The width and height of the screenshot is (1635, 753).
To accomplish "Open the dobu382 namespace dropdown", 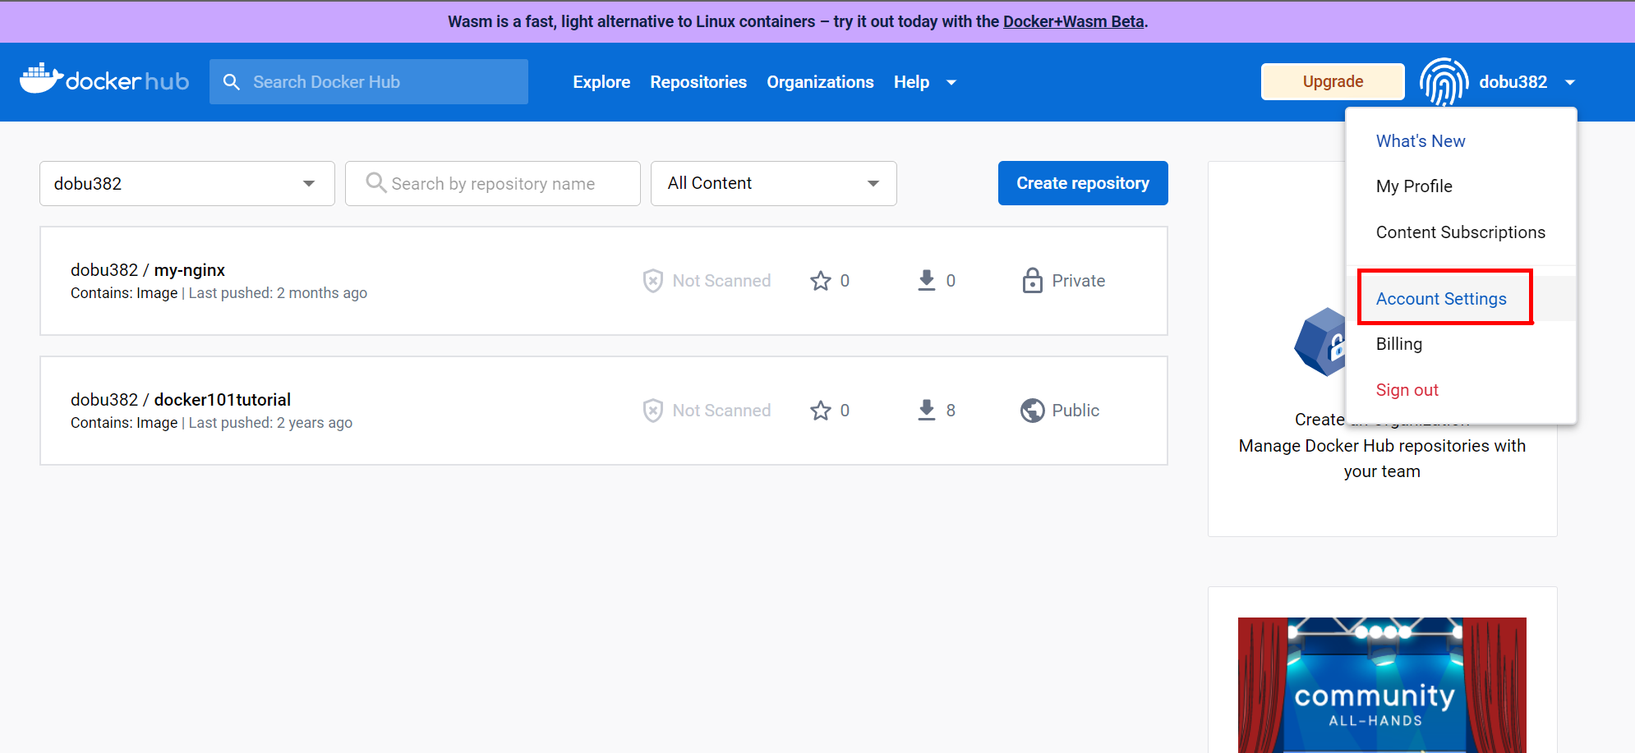I will [x=187, y=183].
